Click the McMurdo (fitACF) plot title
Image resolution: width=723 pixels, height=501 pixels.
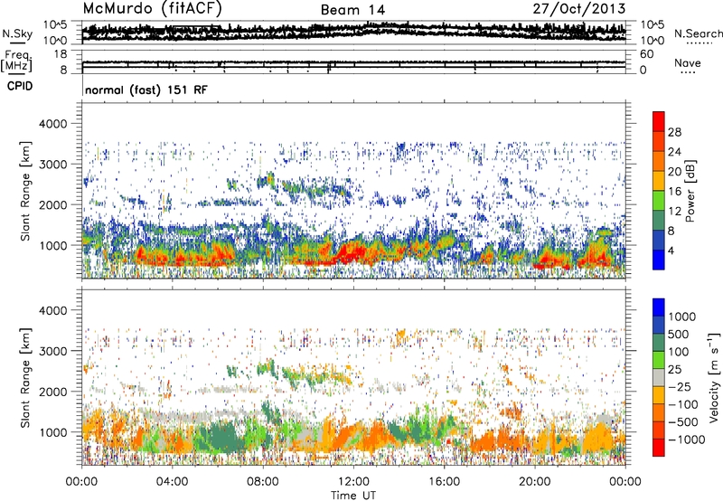152,9
